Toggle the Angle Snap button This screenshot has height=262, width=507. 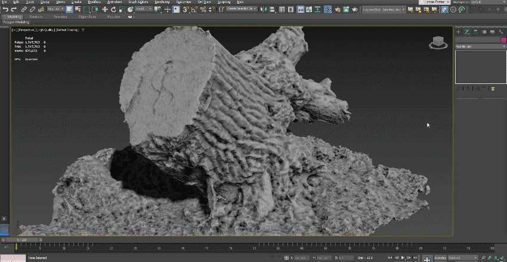[x=194, y=10]
